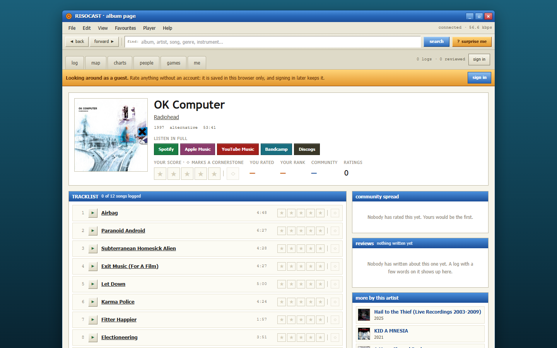Viewport: 557px width, 348px height.
Task: Open the Paranoid Android song link
Action: click(x=123, y=231)
